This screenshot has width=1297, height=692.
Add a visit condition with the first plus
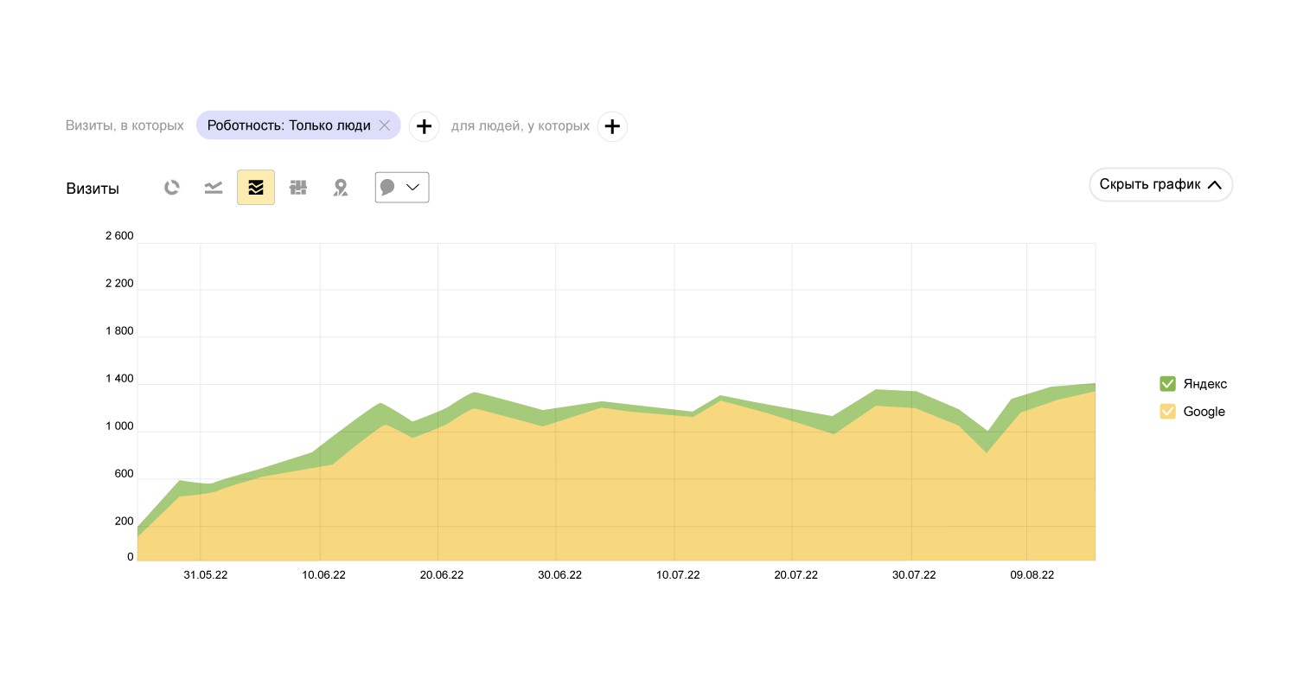(424, 126)
